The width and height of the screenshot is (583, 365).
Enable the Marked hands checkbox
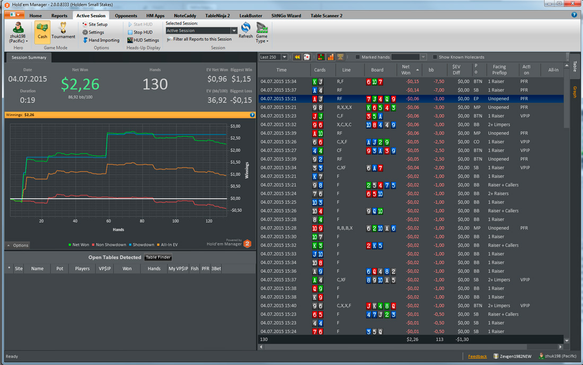pyautogui.click(x=358, y=57)
